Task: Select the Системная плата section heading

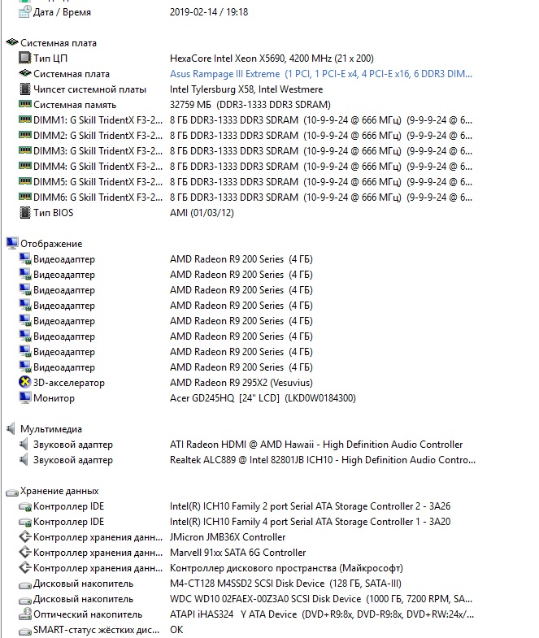Action: click(59, 43)
